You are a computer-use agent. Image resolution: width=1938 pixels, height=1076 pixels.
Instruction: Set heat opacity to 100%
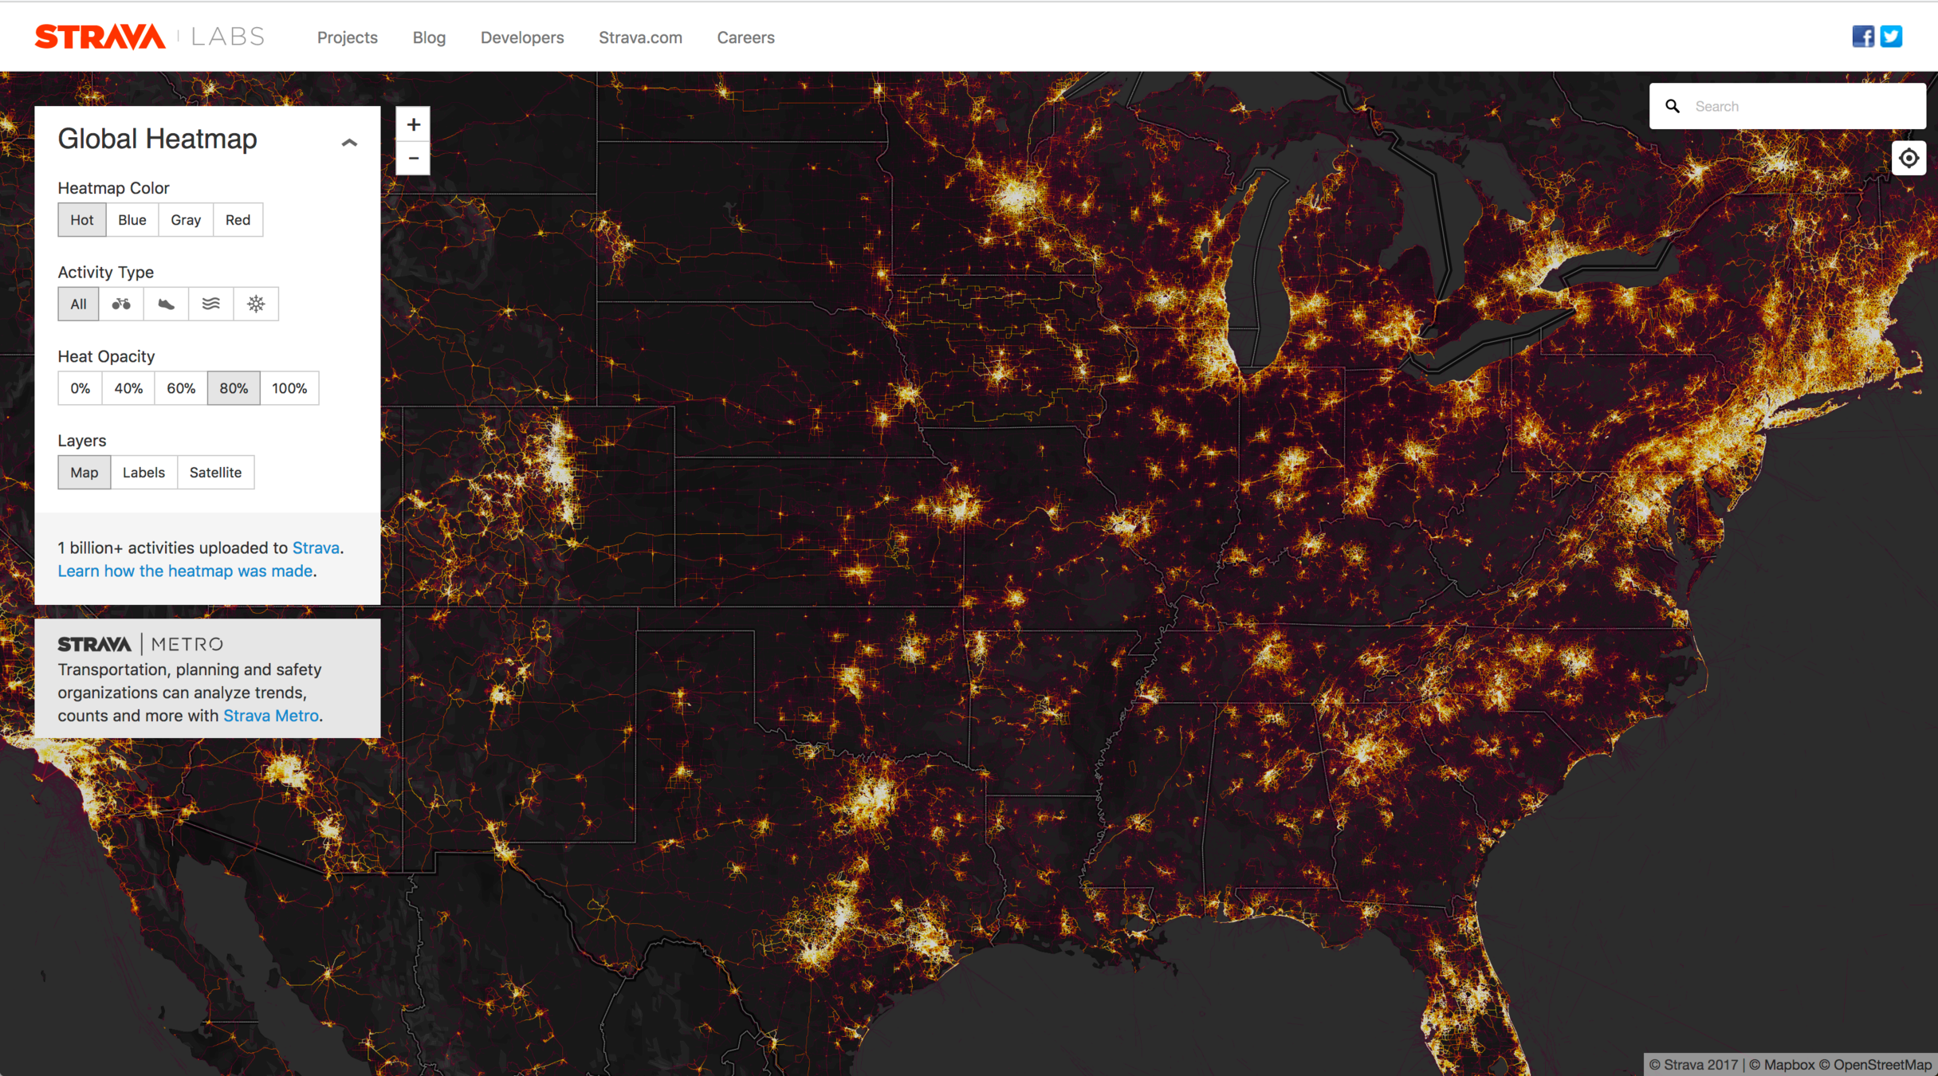[x=289, y=388]
